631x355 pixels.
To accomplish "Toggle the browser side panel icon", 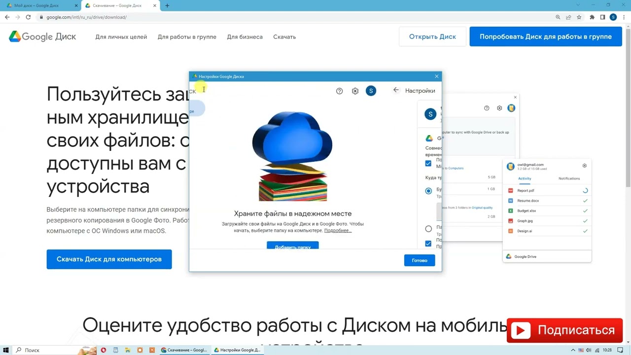I will coord(602,17).
